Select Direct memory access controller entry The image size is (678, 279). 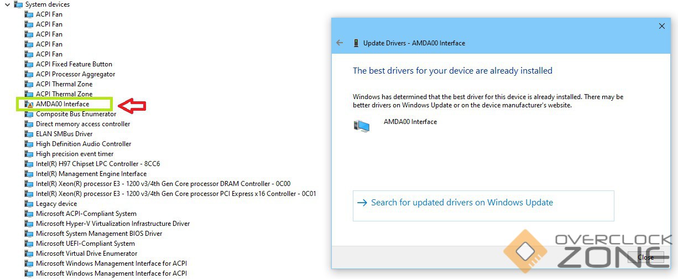tap(83, 124)
